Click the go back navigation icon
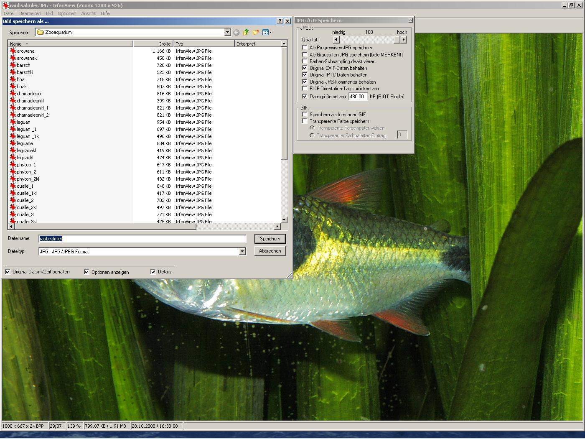The width and height of the screenshot is (585, 439). click(x=237, y=32)
